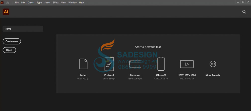Select the iPhone X preset phone icon
Viewport: 251px width, 111px height.
[161, 64]
